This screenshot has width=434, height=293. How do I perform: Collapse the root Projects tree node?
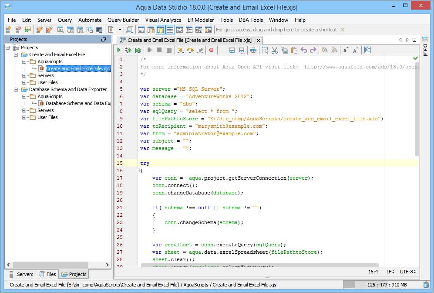tap(8, 48)
